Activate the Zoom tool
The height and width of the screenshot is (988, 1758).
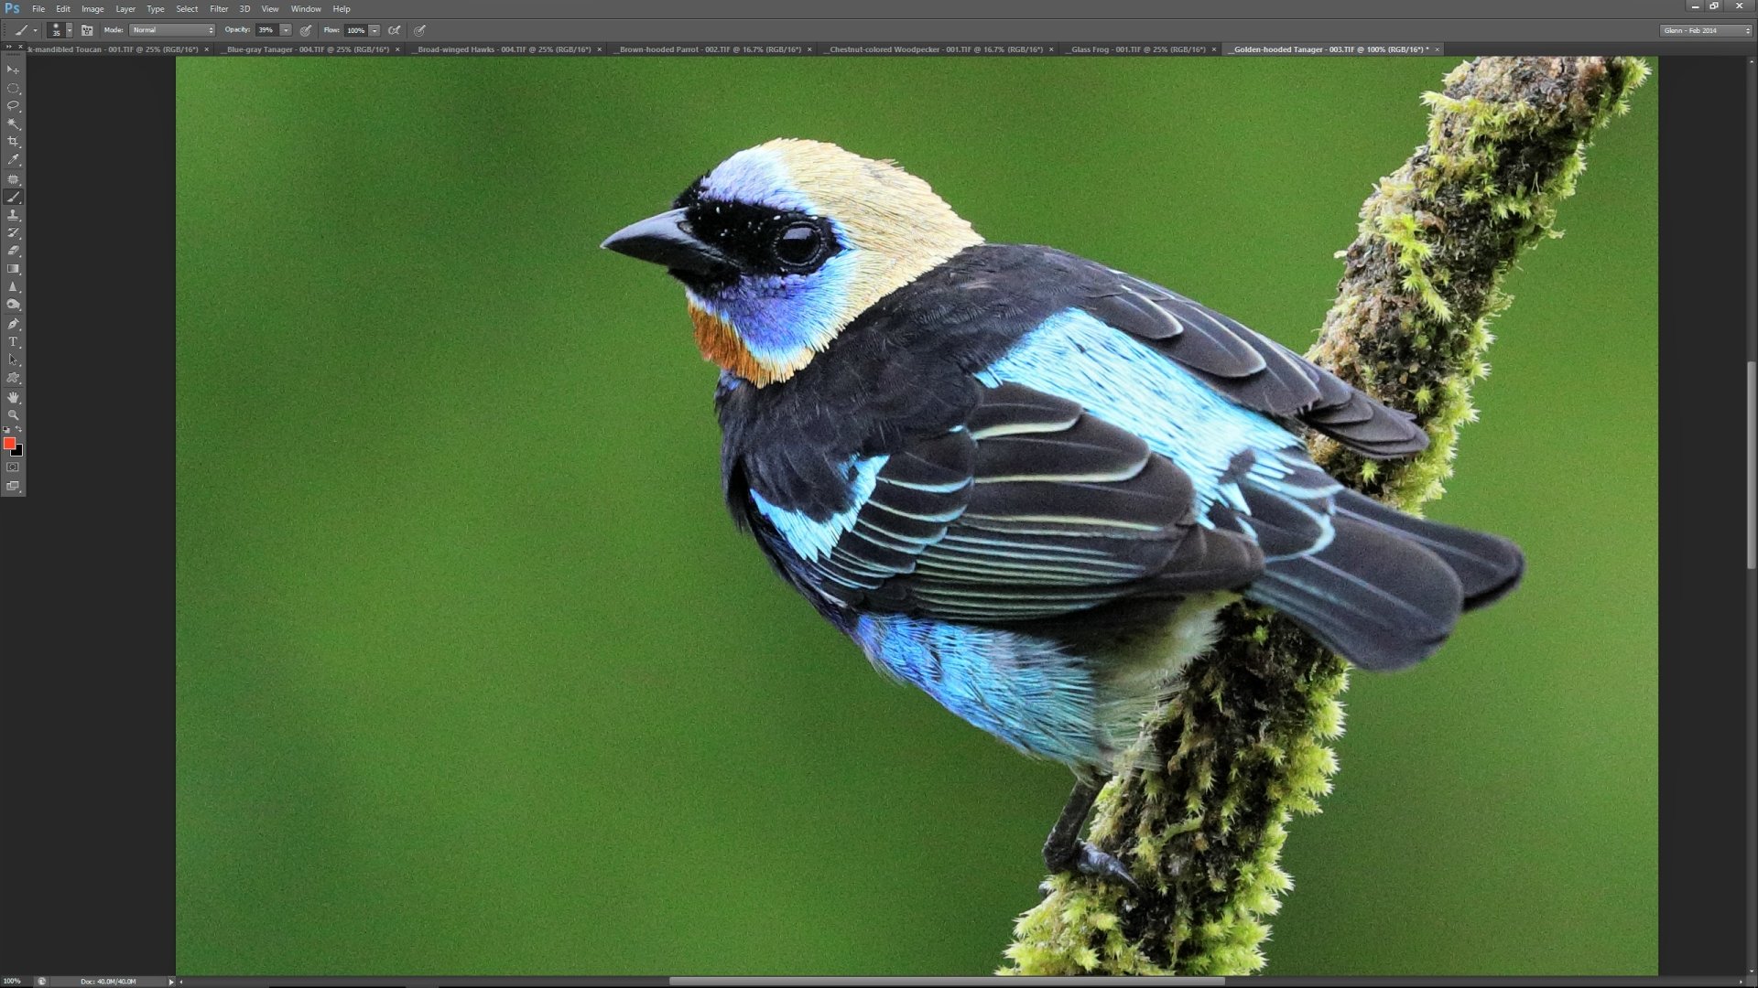13,415
